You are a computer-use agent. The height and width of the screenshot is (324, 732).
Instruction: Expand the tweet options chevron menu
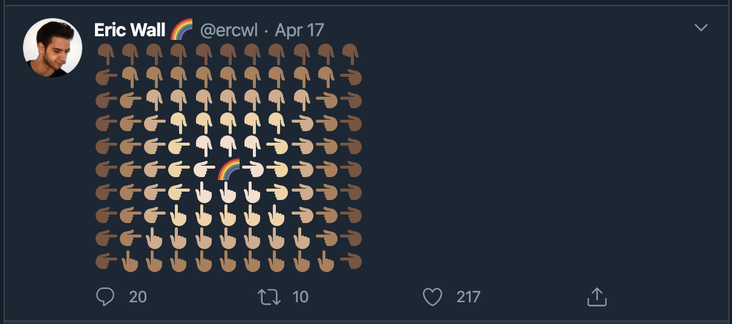(x=701, y=28)
